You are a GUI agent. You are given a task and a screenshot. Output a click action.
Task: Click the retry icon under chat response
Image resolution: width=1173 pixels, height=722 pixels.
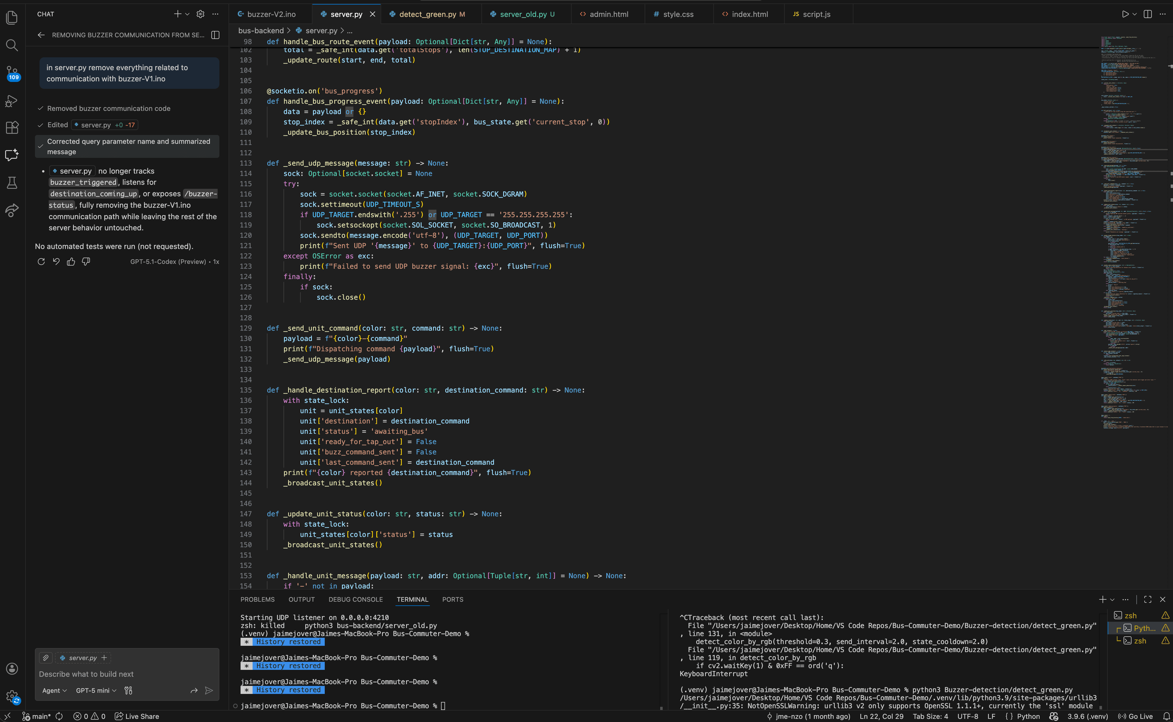click(x=41, y=262)
